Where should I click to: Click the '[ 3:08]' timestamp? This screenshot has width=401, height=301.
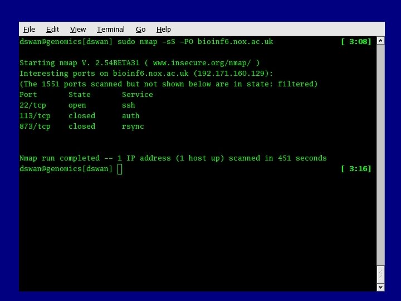[356, 42]
